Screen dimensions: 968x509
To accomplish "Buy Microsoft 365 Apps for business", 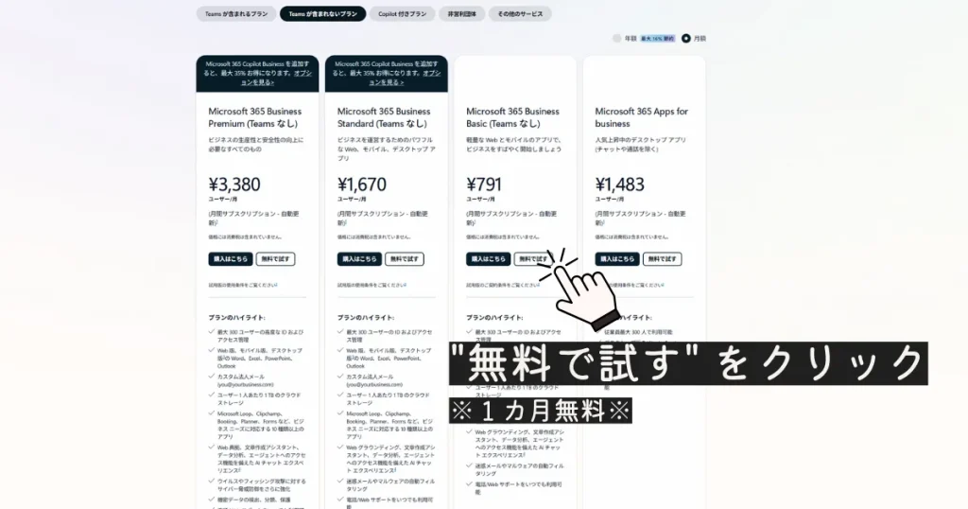I will pyautogui.click(x=616, y=259).
